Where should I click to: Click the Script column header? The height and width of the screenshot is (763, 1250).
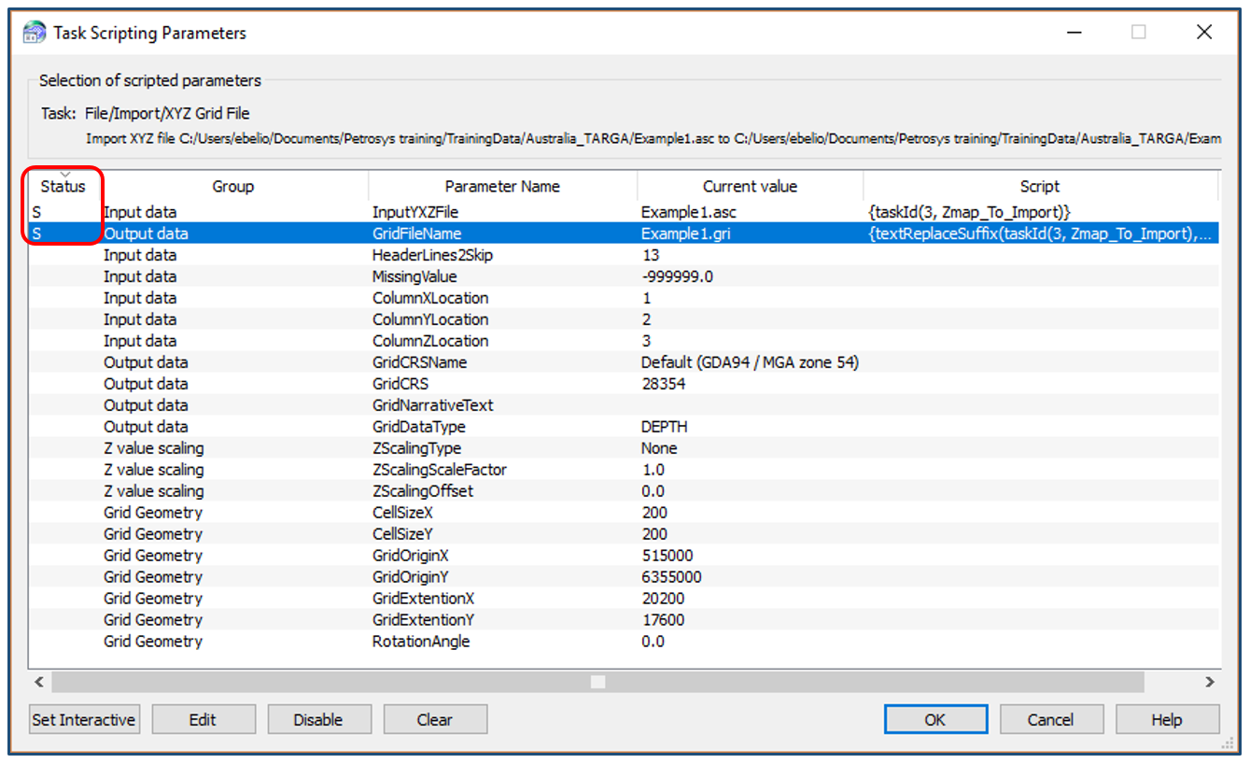(x=1039, y=186)
